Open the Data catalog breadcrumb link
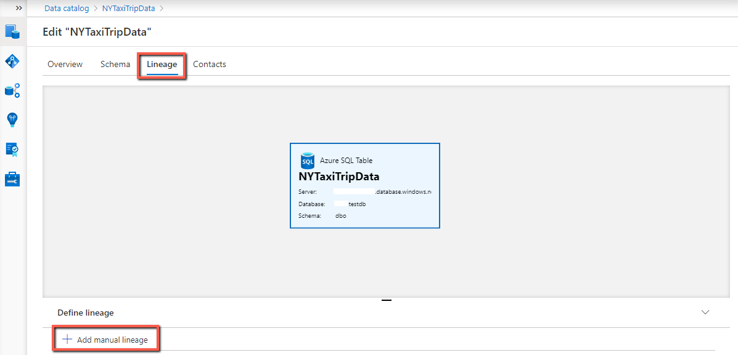738x355 pixels. [x=66, y=8]
